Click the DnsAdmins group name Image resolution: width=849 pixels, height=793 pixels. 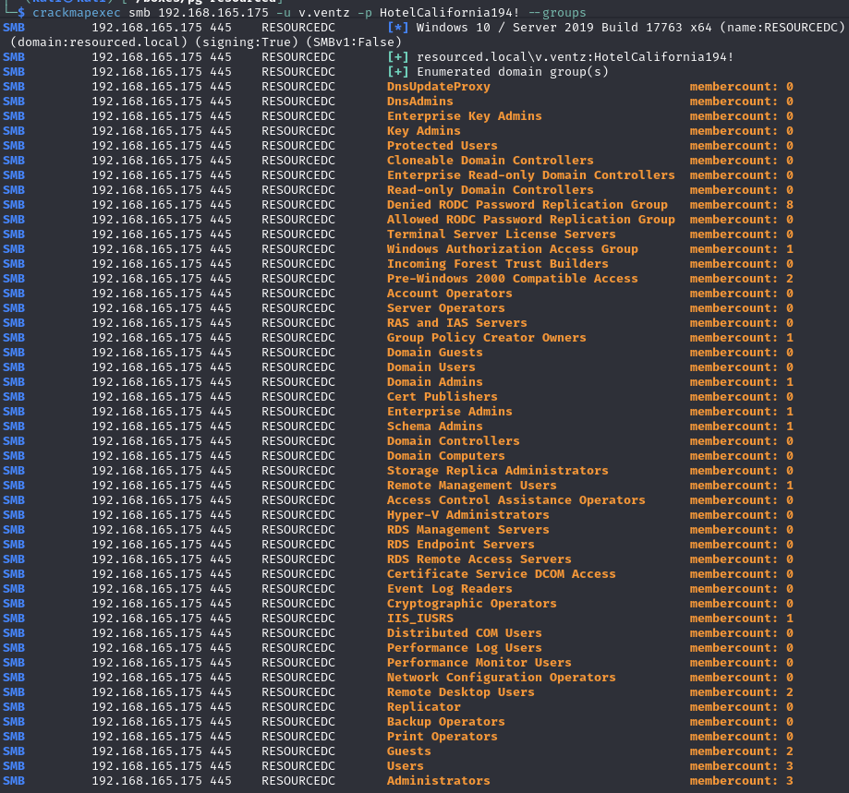[x=419, y=102]
